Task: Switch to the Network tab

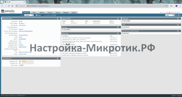Action: tap(66, 13)
